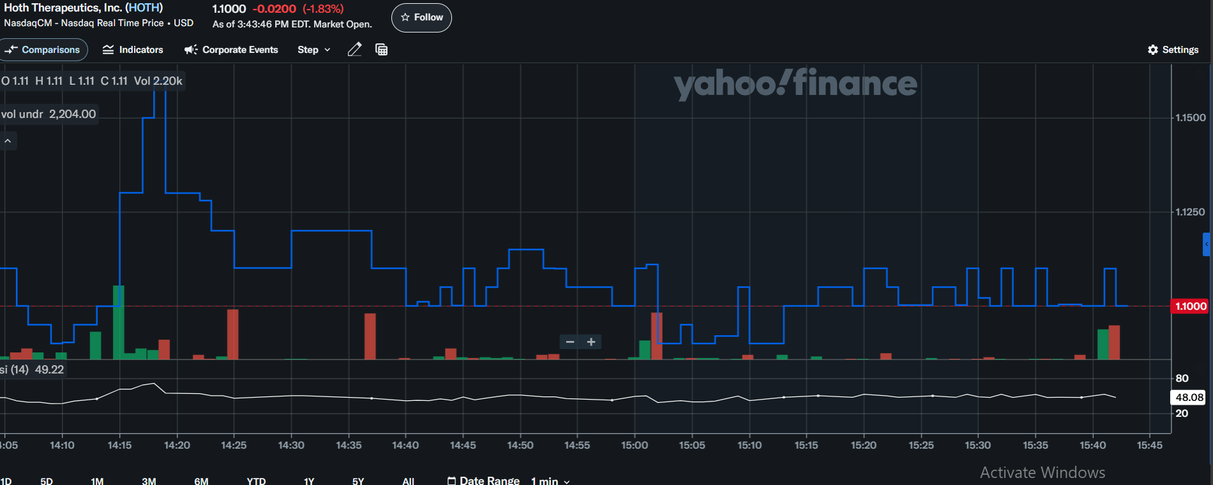
Task: Zoom in with the plus button
Action: (x=591, y=342)
